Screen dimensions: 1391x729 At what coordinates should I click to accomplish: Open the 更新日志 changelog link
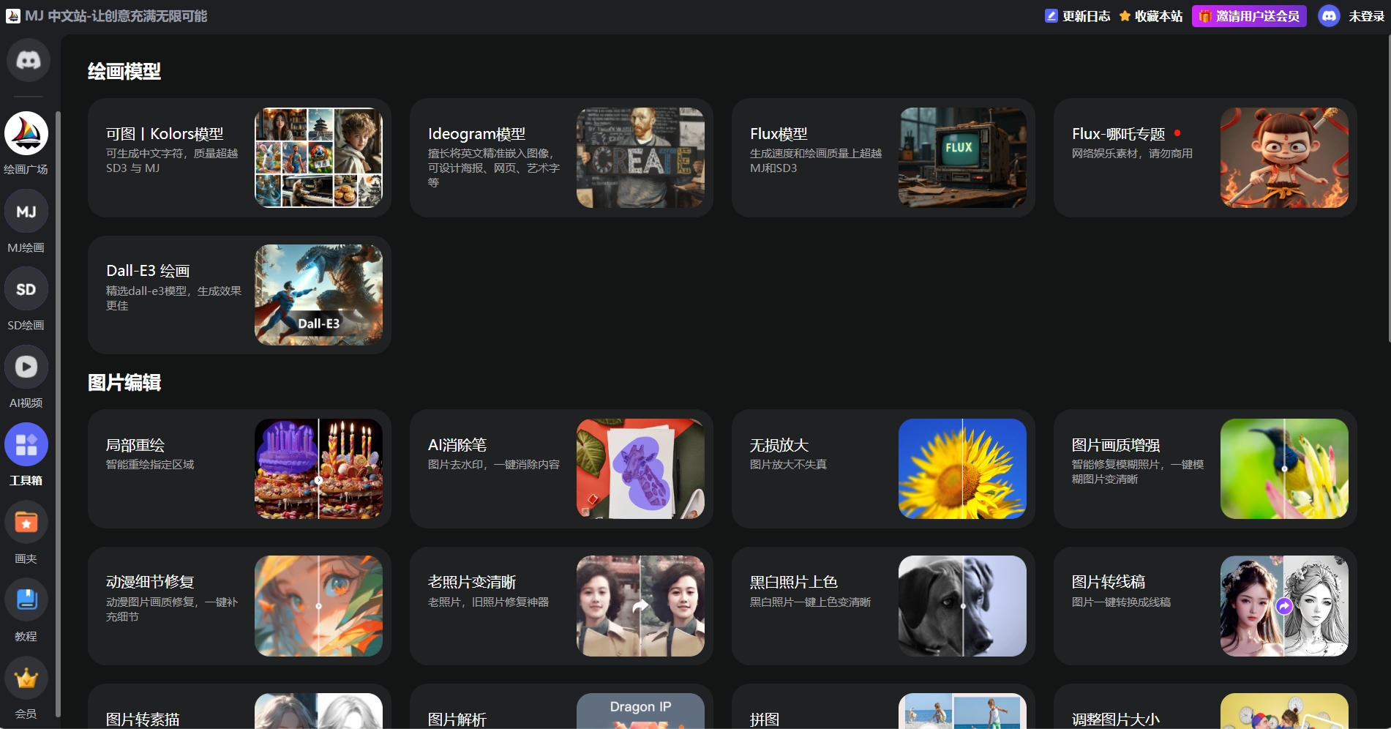coord(1078,16)
